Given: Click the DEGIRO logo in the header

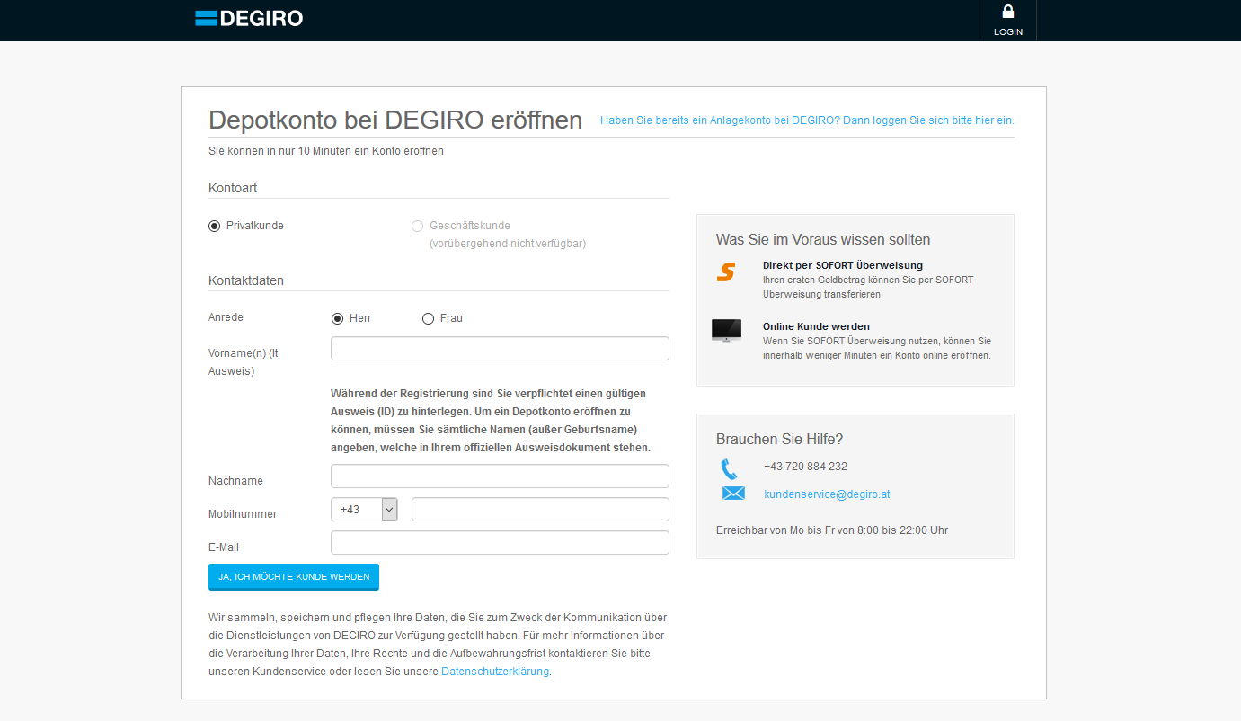Looking at the screenshot, I should pos(249,18).
